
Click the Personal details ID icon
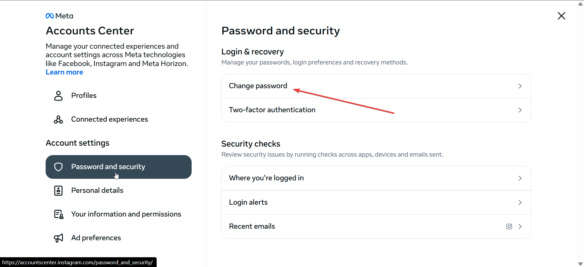pos(58,191)
